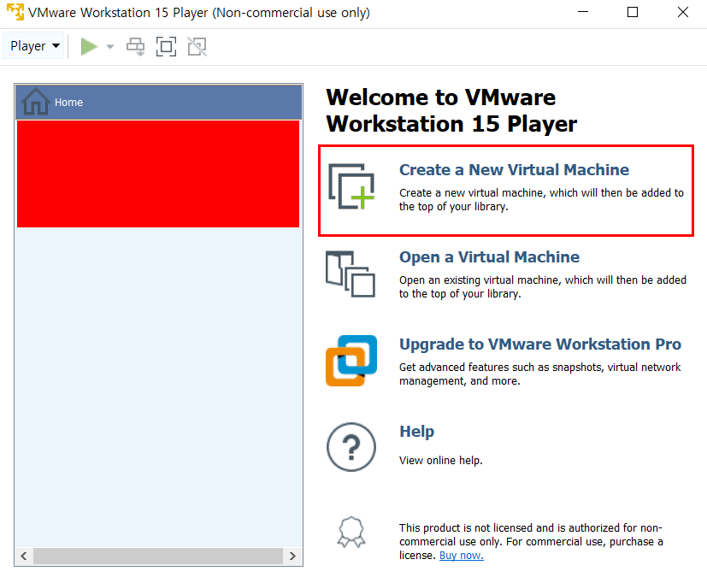The image size is (707, 583).
Task: Expand the power options dropdown arrow
Action: pyautogui.click(x=110, y=46)
